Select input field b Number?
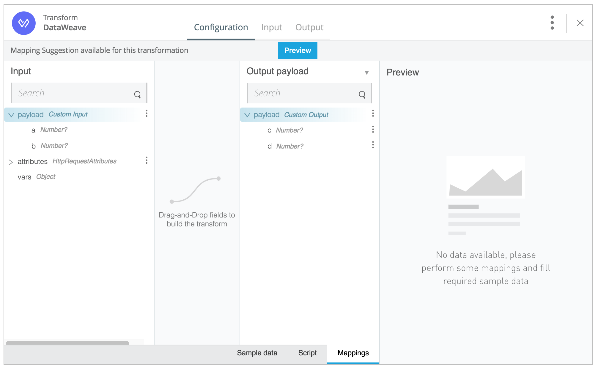 50,146
